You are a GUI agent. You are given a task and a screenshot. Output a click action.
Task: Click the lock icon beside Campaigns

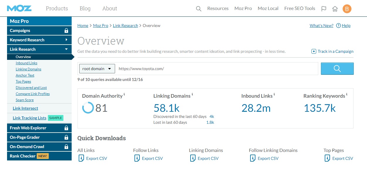click(x=66, y=31)
